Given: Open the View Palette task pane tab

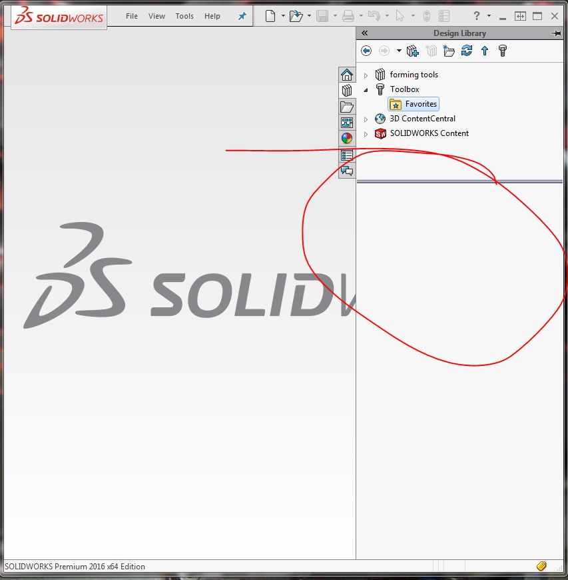Looking at the screenshot, I should 347,123.
